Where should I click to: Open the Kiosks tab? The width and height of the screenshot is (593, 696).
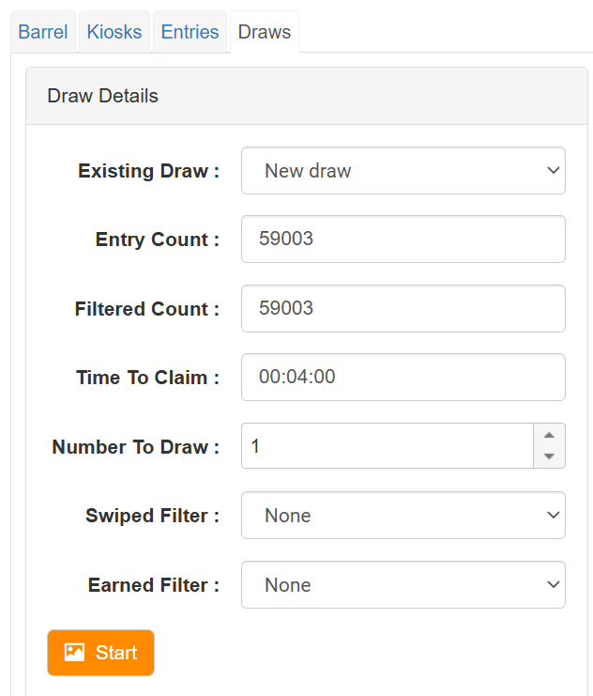[x=114, y=32]
